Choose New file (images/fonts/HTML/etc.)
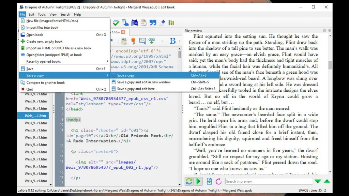Image resolution: width=349 pixels, height=196 pixels. (x=64, y=21)
